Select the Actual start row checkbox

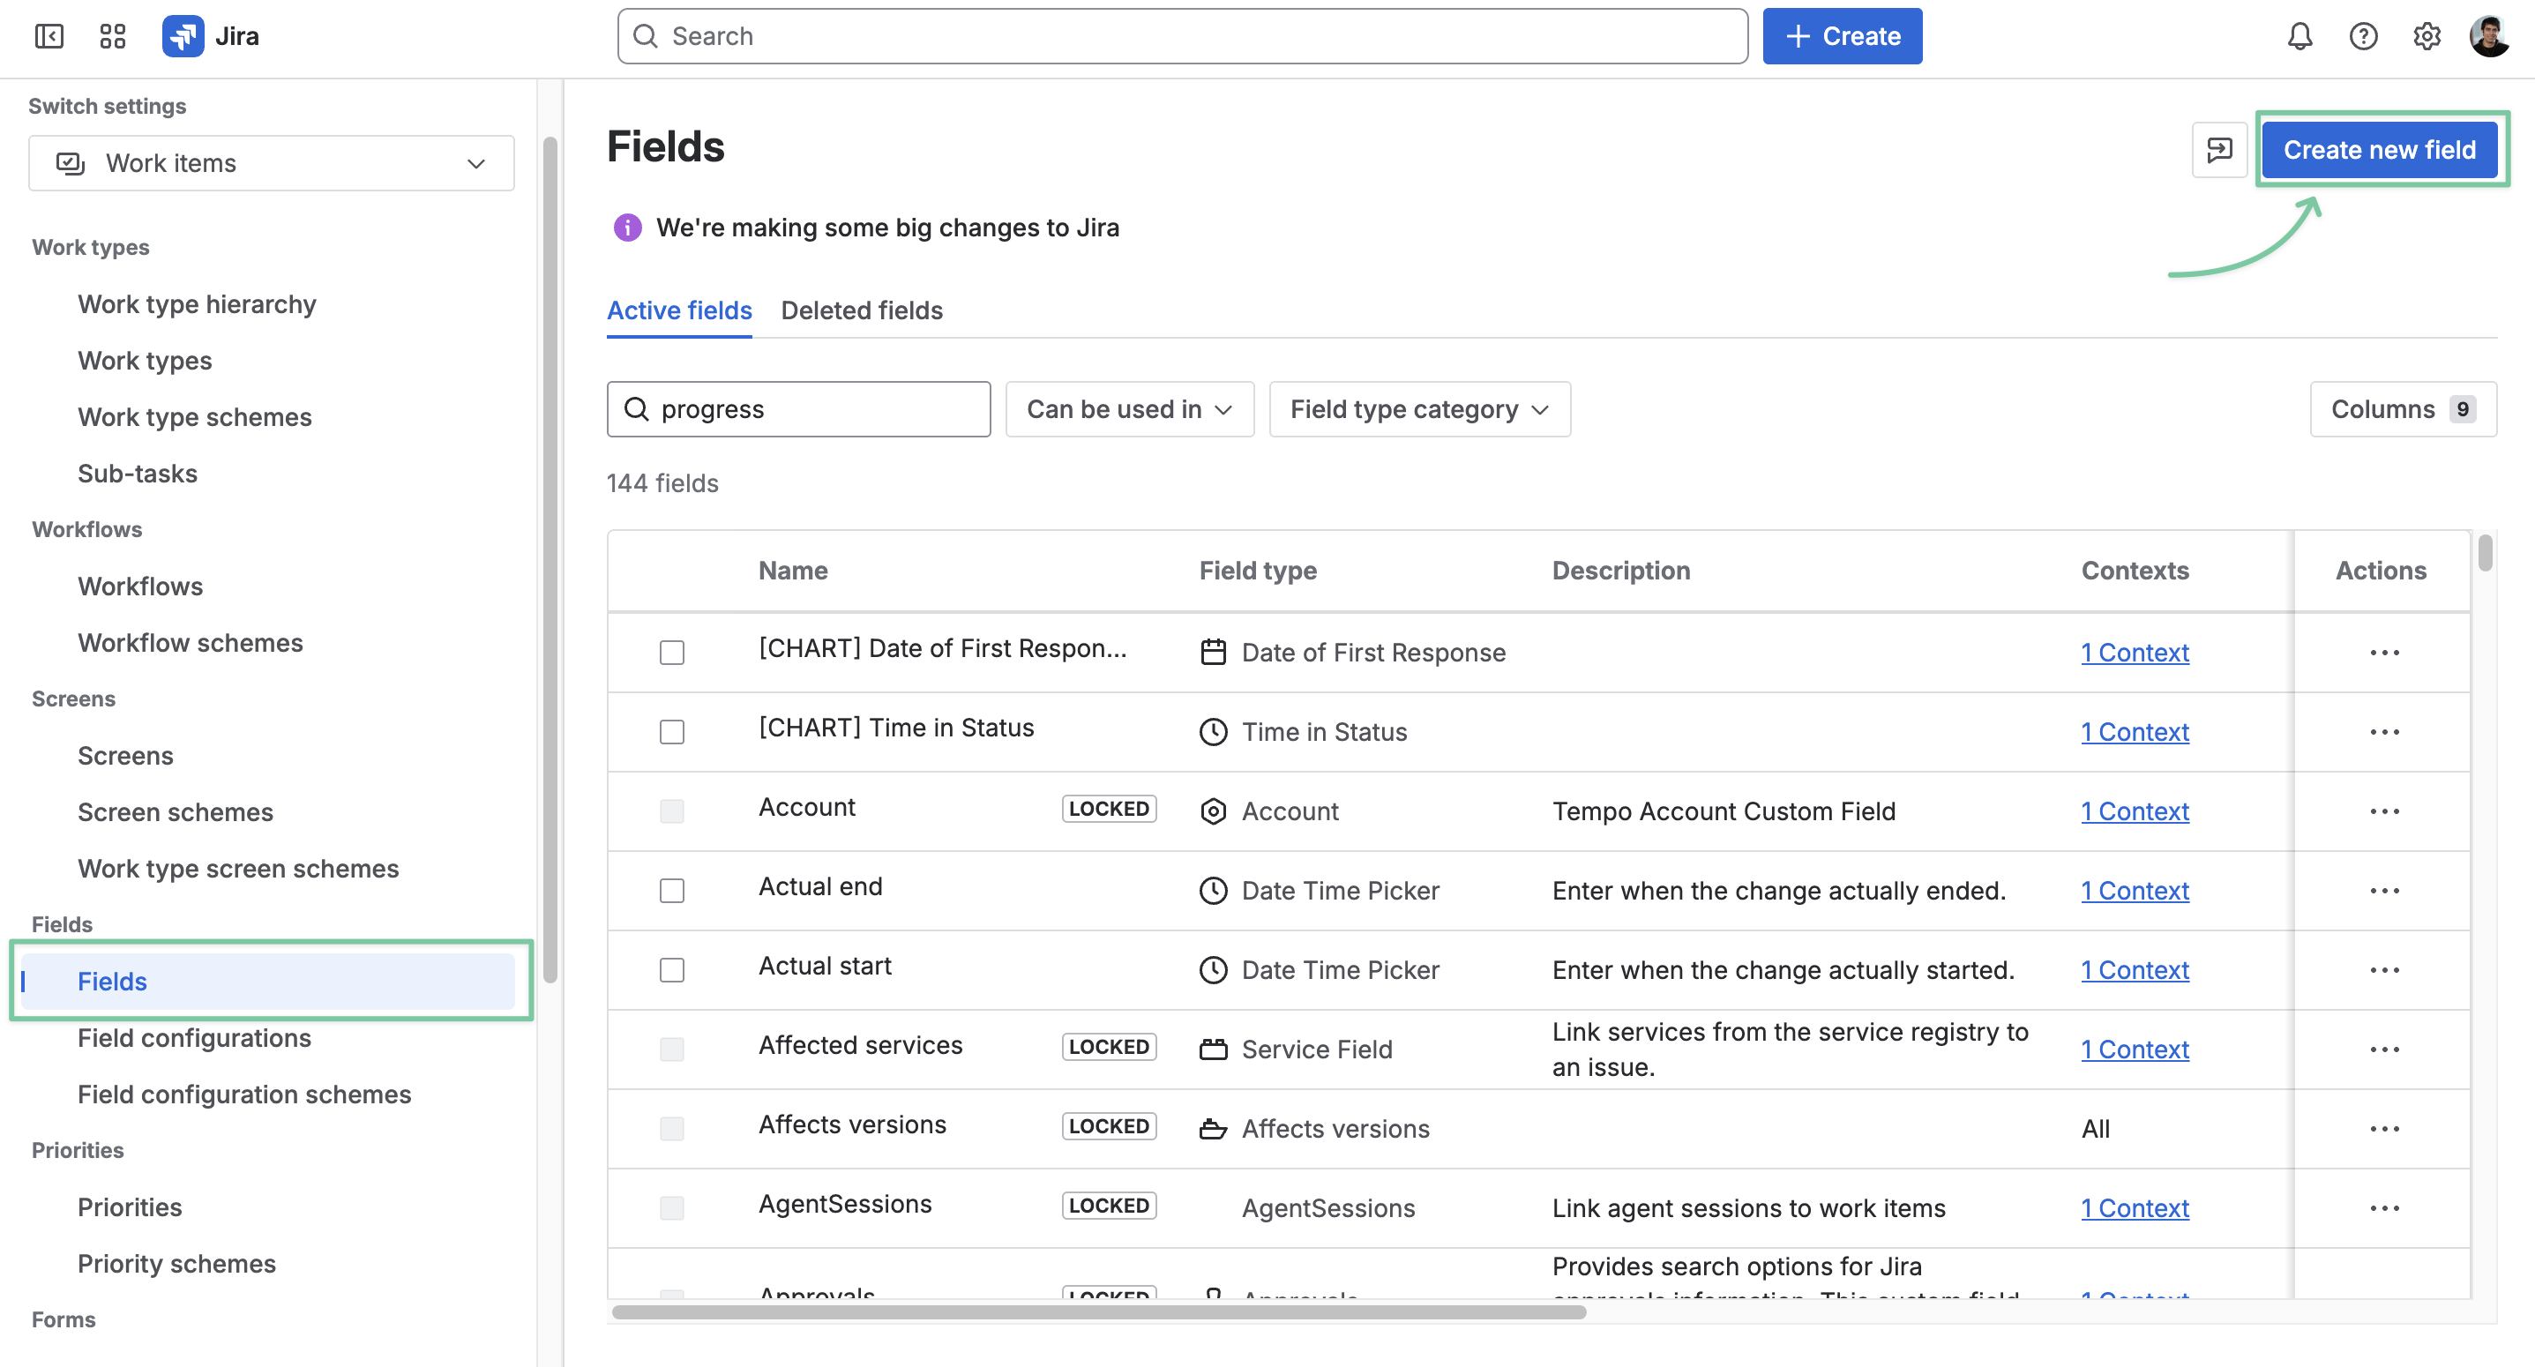pyautogui.click(x=672, y=970)
